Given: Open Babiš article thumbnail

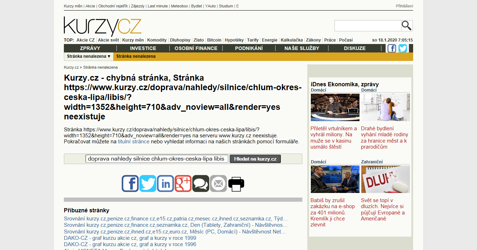Looking at the screenshot, I should click(x=335, y=179).
